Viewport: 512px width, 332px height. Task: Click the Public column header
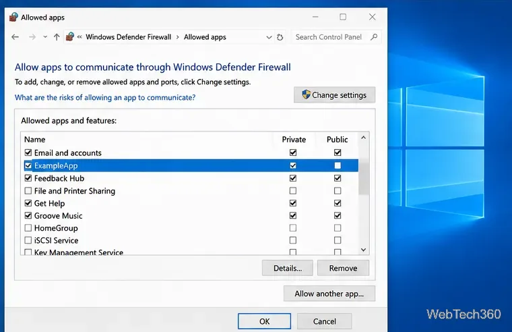338,139
